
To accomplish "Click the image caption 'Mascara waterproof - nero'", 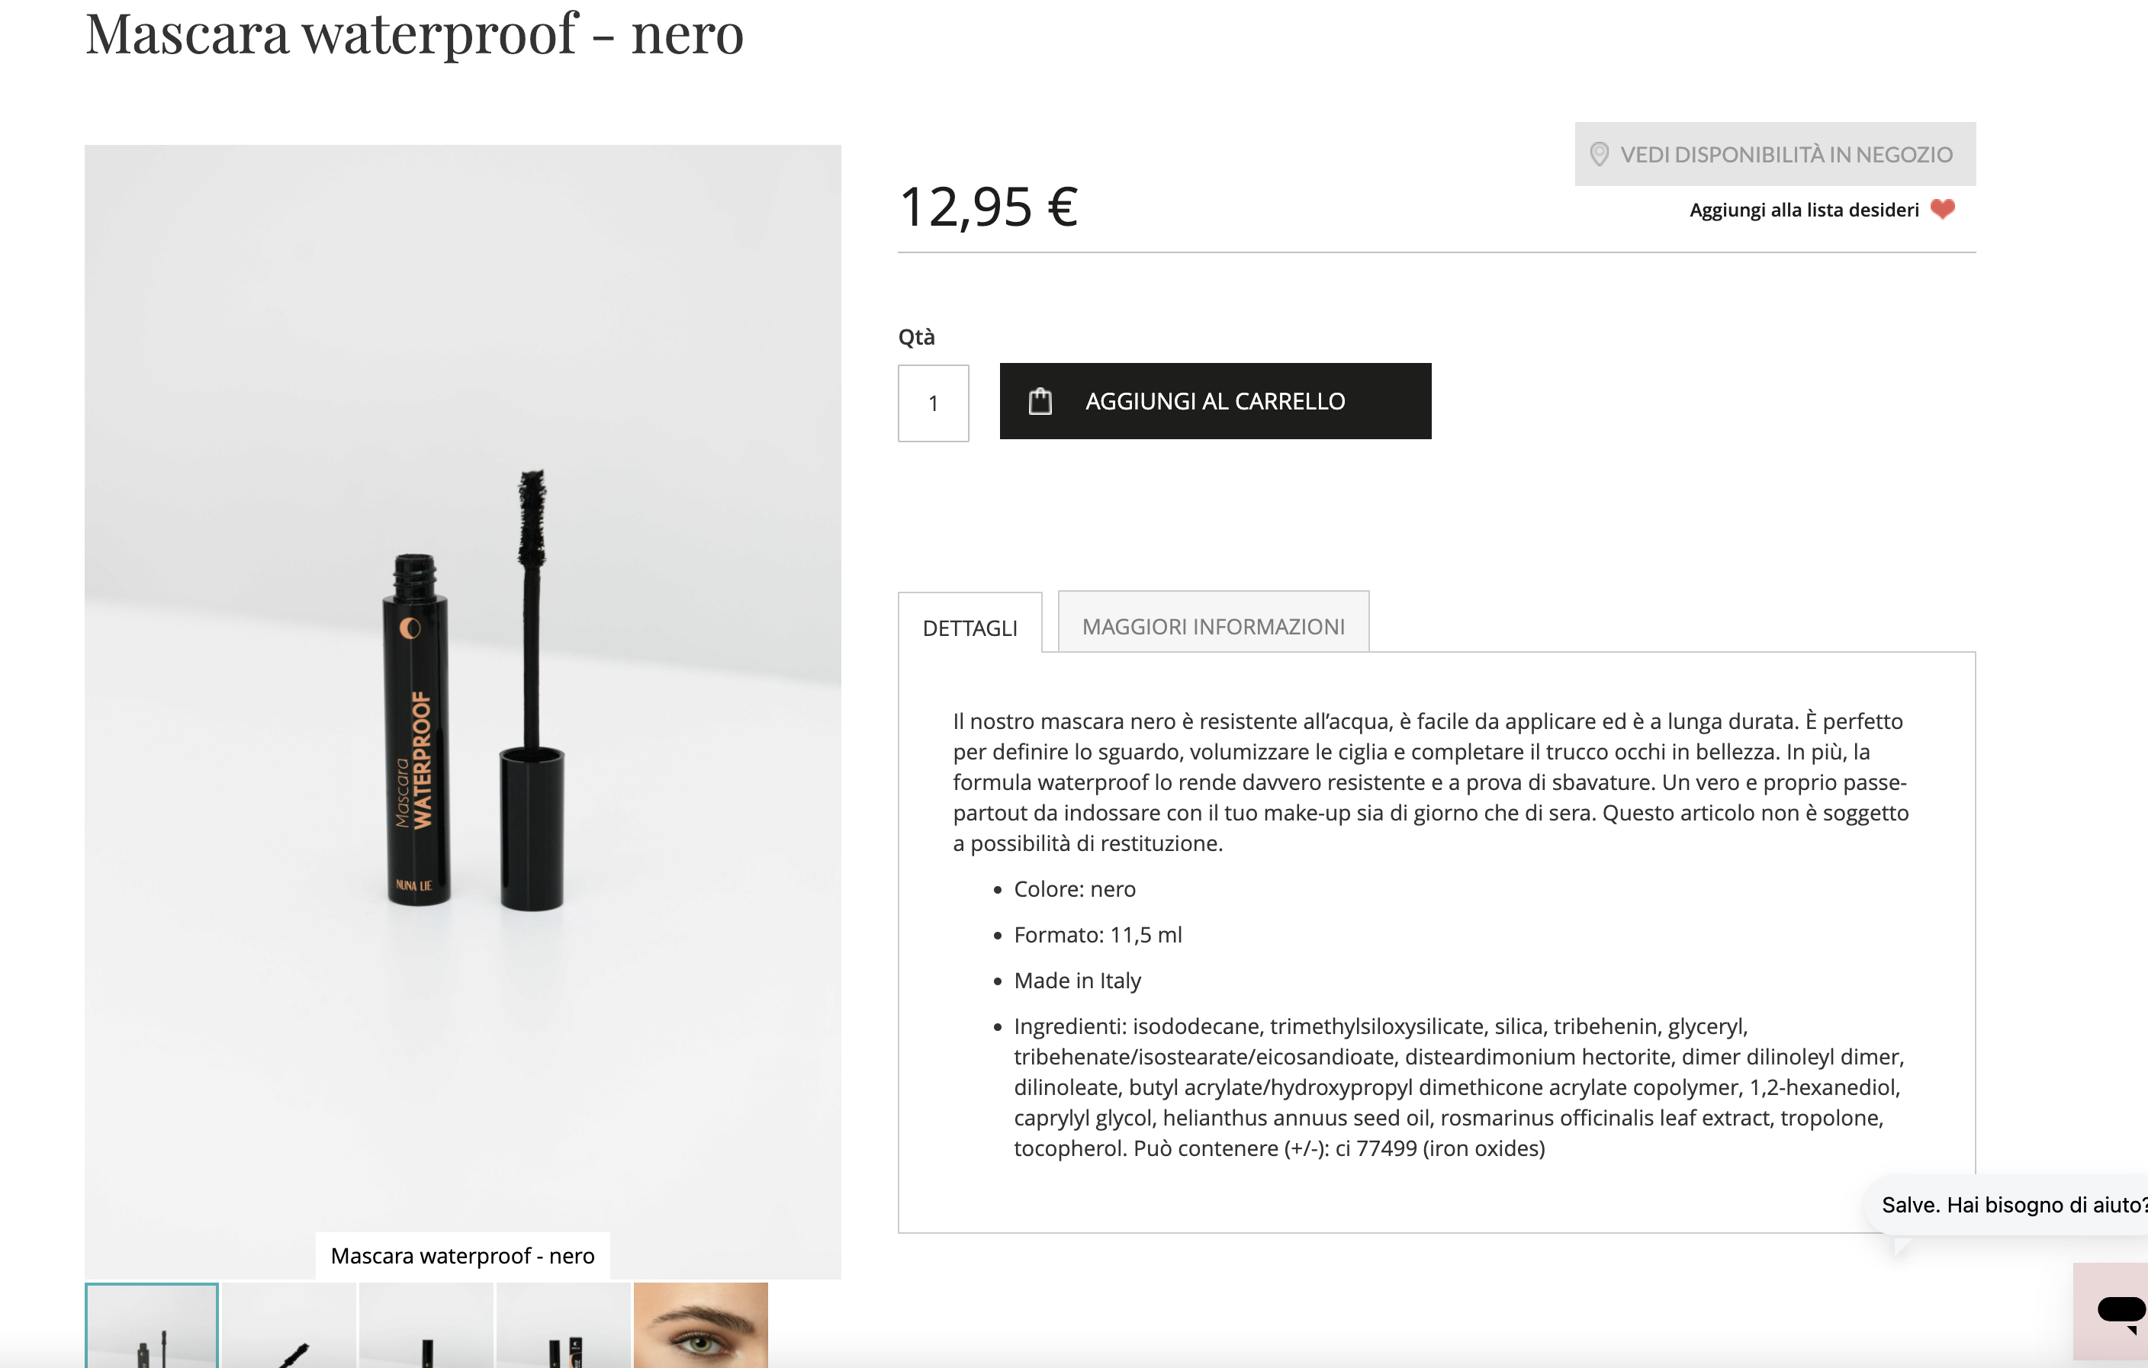I will point(462,1256).
